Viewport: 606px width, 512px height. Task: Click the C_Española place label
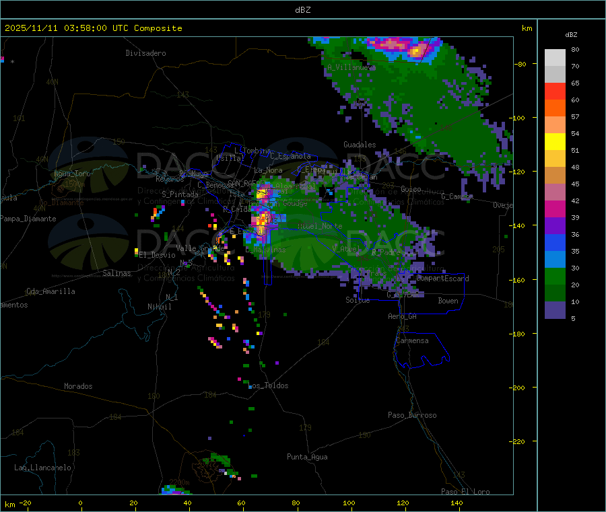[290, 156]
